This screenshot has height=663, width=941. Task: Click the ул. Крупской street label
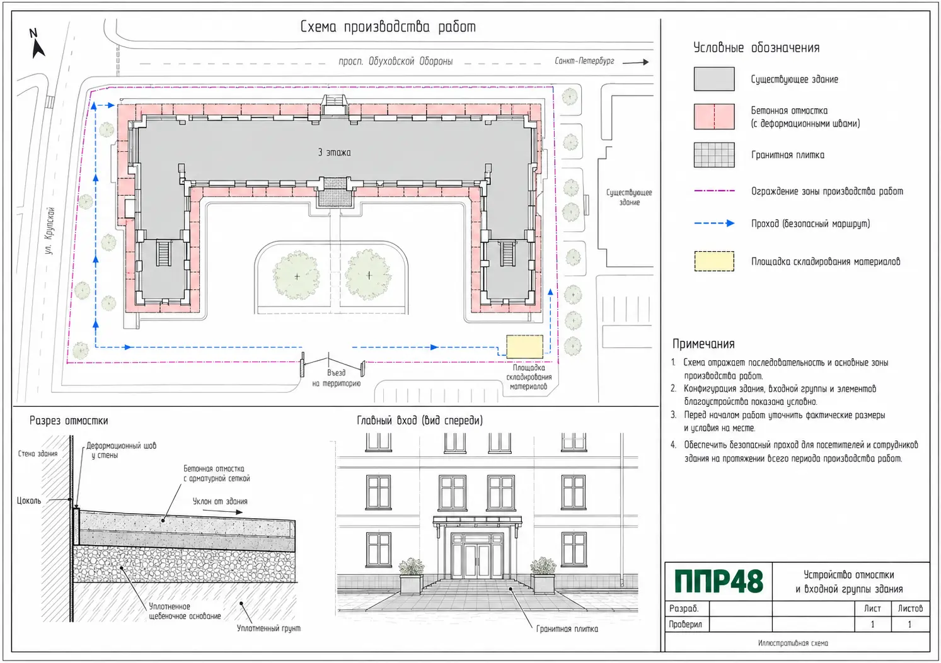pos(50,231)
